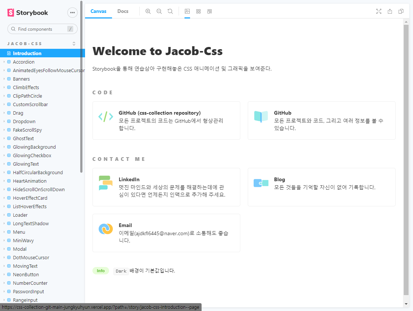Click the FakeScrollSpy component icon
The height and width of the screenshot is (311, 413).
coord(9,130)
